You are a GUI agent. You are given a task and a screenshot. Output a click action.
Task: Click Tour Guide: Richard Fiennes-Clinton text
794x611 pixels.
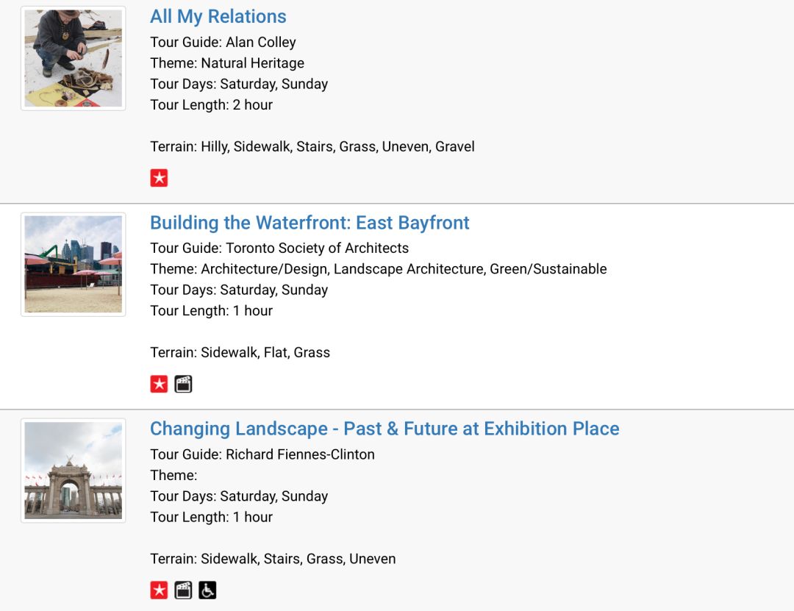(262, 454)
